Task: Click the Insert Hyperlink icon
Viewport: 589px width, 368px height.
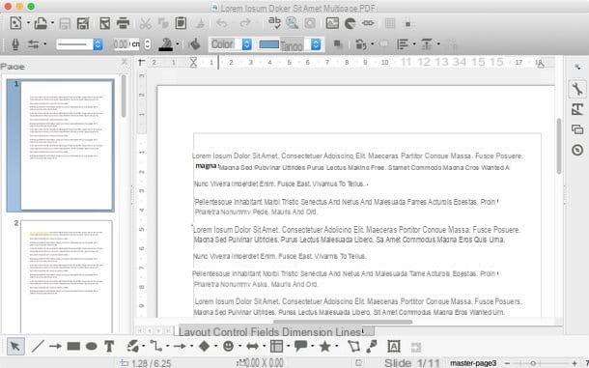Action: [368, 23]
